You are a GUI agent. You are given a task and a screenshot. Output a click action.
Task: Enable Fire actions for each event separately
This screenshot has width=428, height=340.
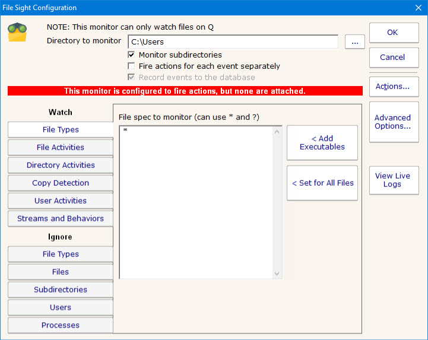[x=131, y=66]
